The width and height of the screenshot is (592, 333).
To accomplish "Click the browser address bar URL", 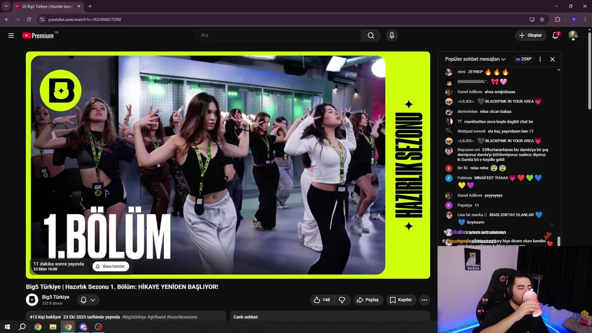I will [x=85, y=19].
